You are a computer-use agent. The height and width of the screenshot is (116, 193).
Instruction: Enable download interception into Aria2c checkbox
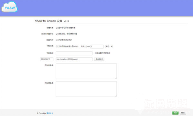pyautogui.click(x=57, y=46)
